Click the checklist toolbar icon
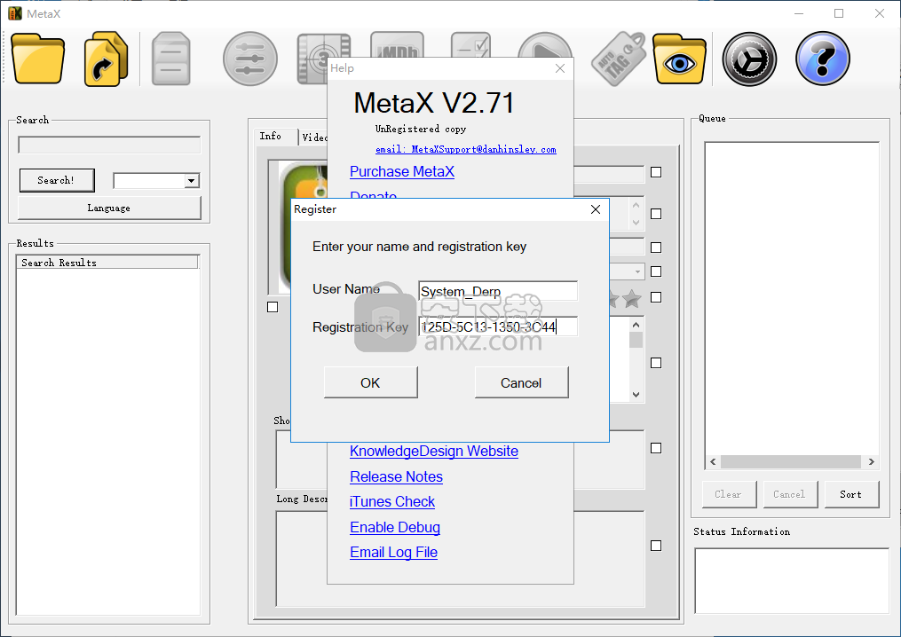901x637 pixels. (x=470, y=44)
